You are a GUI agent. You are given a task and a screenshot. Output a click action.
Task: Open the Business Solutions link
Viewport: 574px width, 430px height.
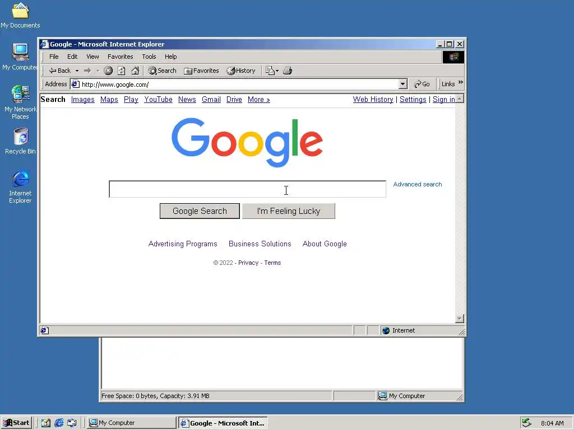click(260, 244)
